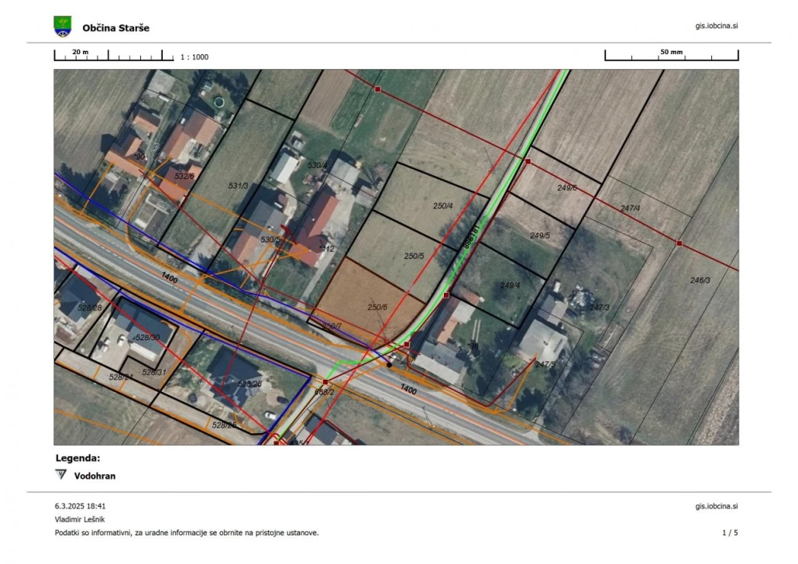The width and height of the screenshot is (798, 564).
Task: Click the 1 : 1000 scale text
Action: click(194, 57)
